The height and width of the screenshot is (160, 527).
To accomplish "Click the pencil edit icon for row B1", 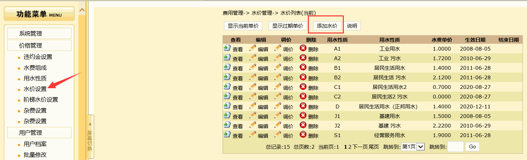I will tap(253, 67).
